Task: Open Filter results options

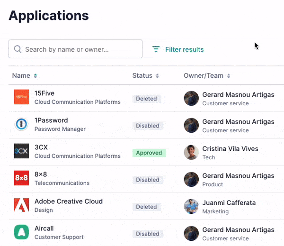Action: (x=184, y=49)
